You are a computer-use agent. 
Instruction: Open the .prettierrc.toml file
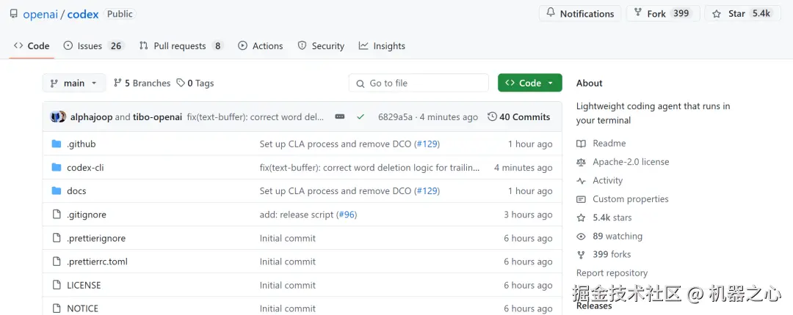click(x=97, y=262)
